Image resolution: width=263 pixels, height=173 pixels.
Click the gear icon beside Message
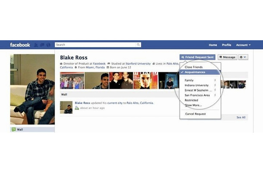coord(243,57)
